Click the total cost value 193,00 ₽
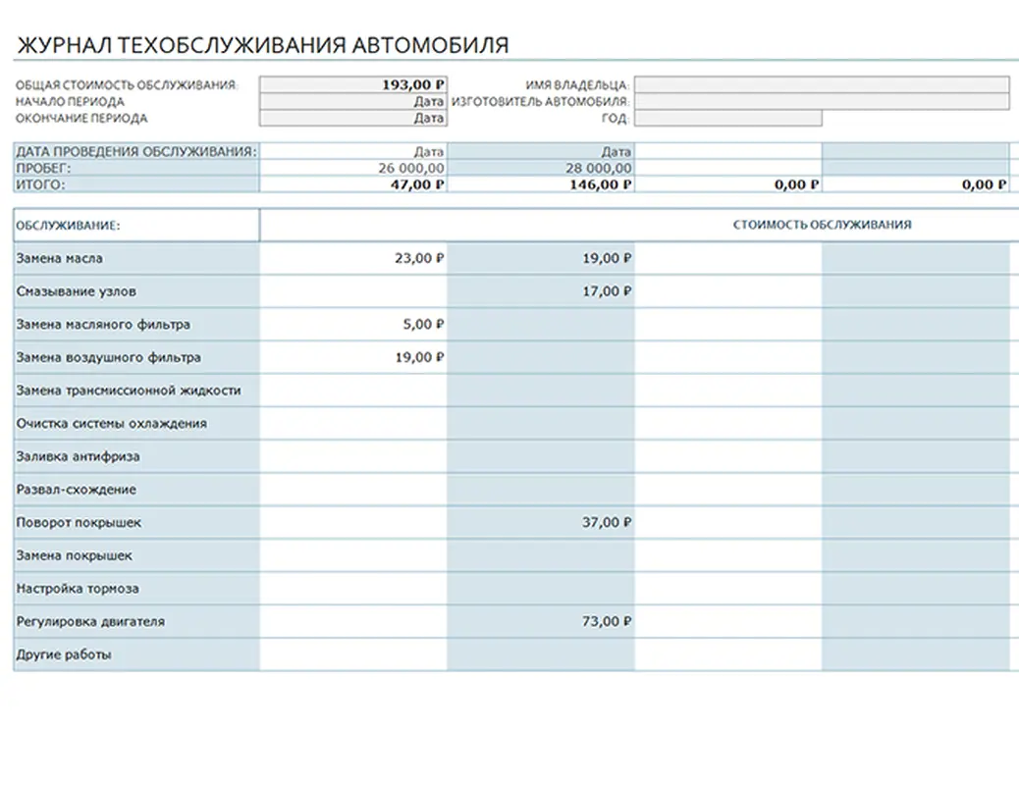 click(x=402, y=83)
